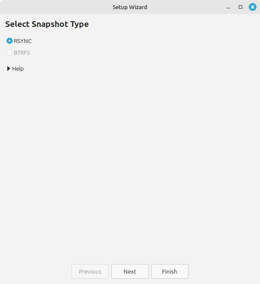Advance the wizard using Next
Viewport: 260px width, 284px height.
[130, 271]
